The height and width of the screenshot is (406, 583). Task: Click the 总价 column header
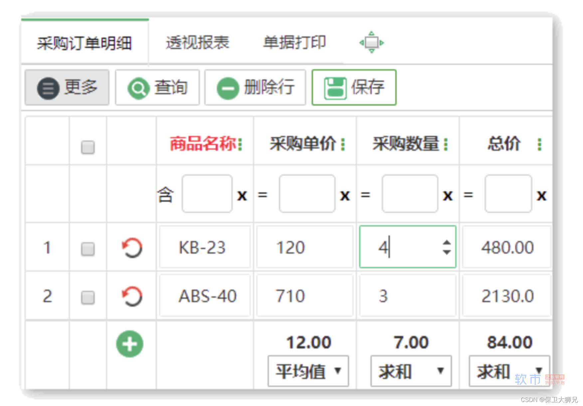pyautogui.click(x=504, y=144)
